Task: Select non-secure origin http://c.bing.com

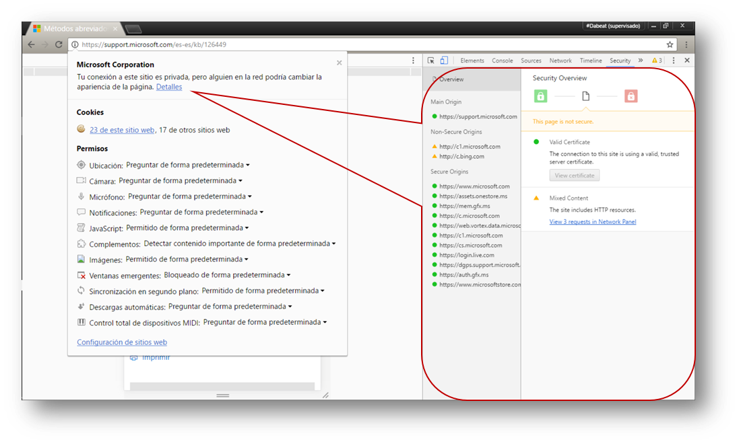Action: coord(458,156)
